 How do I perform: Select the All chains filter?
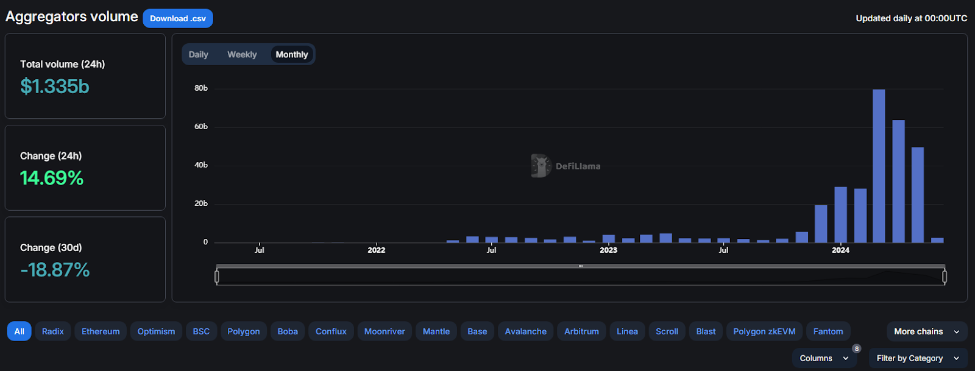[19, 331]
